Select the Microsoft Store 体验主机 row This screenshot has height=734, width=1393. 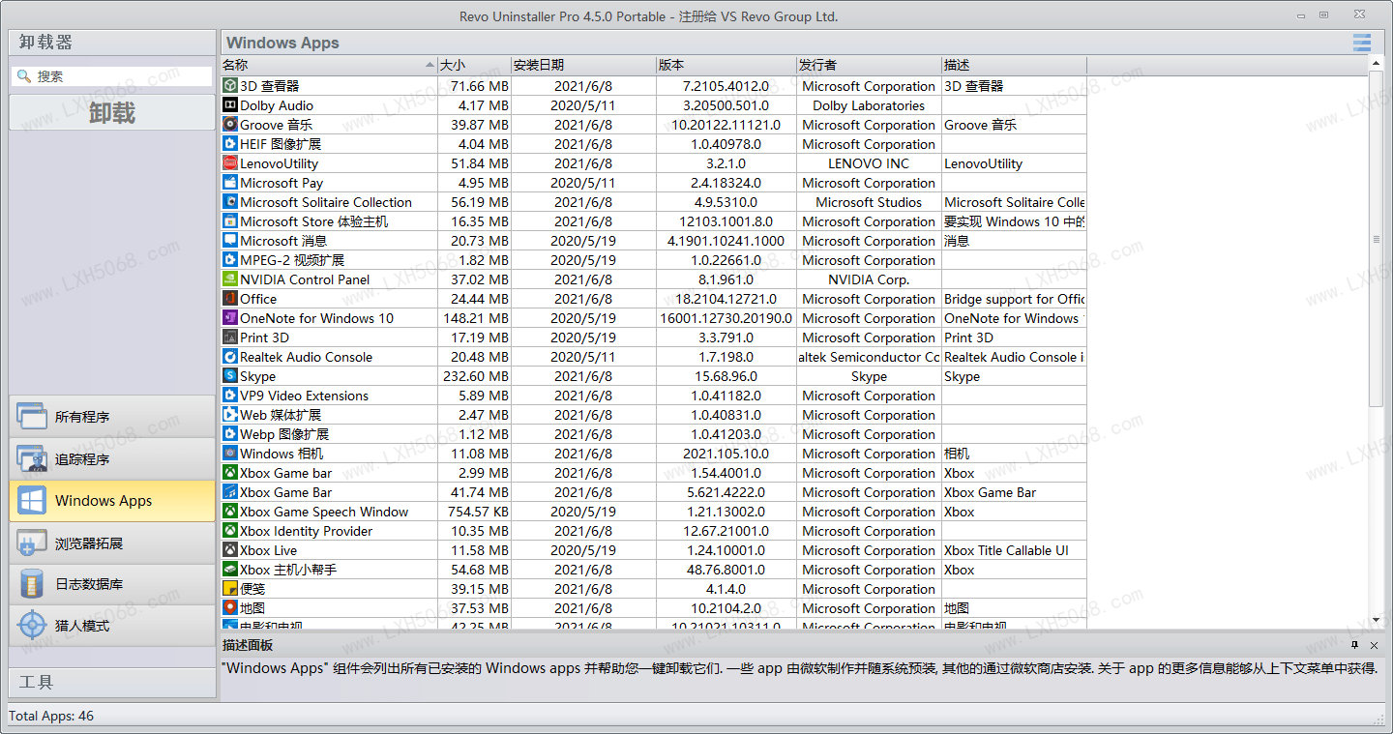654,221
